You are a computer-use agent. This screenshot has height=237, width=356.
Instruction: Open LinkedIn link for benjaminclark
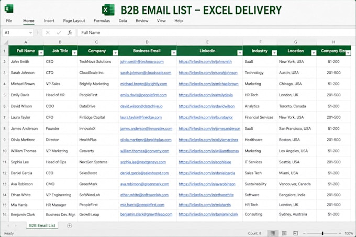tap(208, 214)
